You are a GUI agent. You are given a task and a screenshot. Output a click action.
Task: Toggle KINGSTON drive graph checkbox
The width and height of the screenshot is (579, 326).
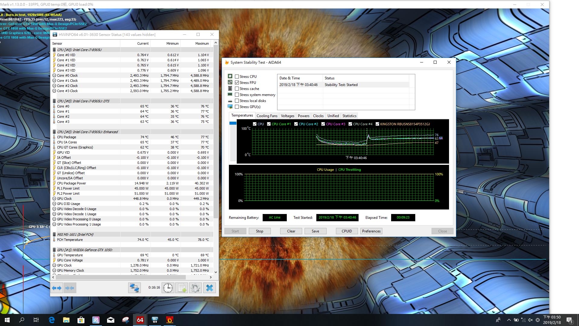(377, 124)
